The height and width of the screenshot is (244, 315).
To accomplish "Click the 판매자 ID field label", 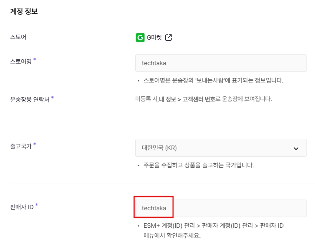I will tap(22, 207).
